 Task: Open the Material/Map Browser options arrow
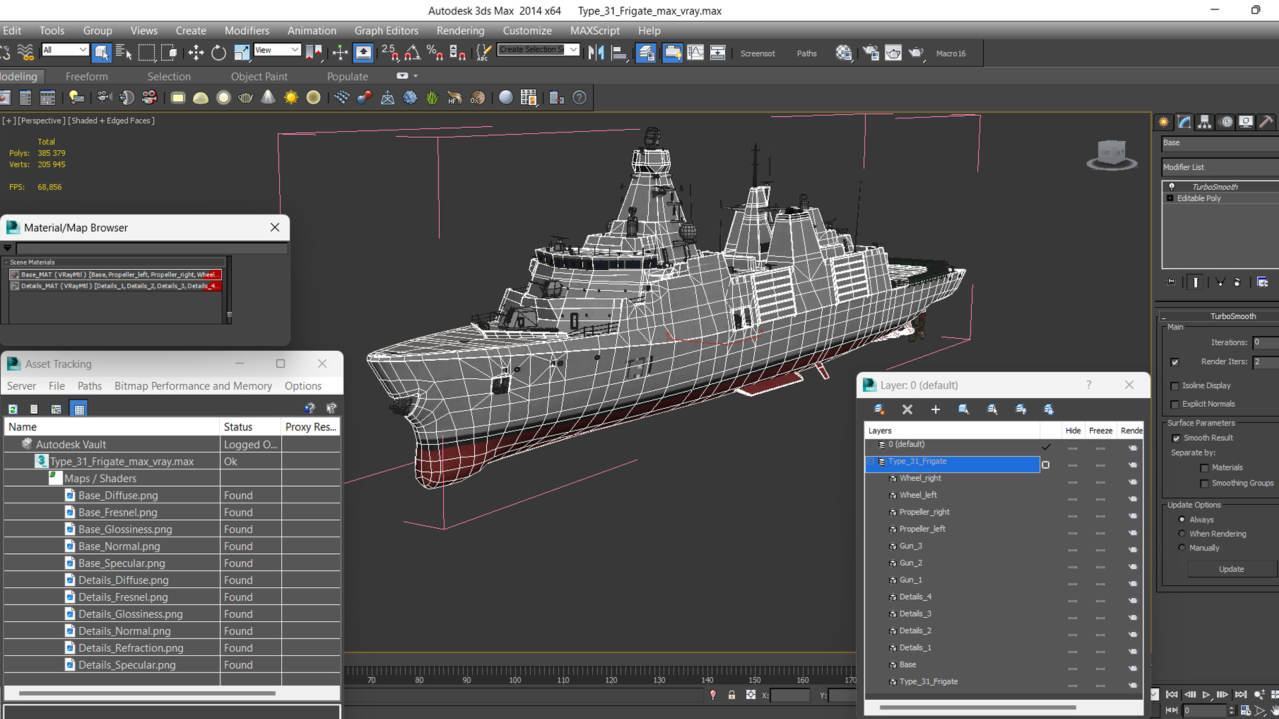pyautogui.click(x=7, y=248)
